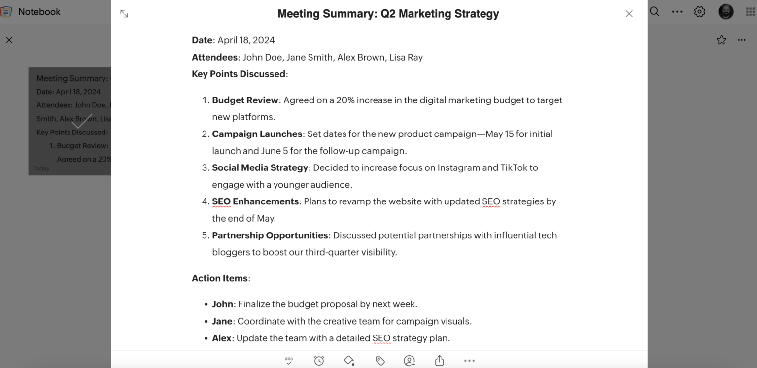Click the spell check icon in bottom toolbar
The height and width of the screenshot is (368, 757).
289,361
